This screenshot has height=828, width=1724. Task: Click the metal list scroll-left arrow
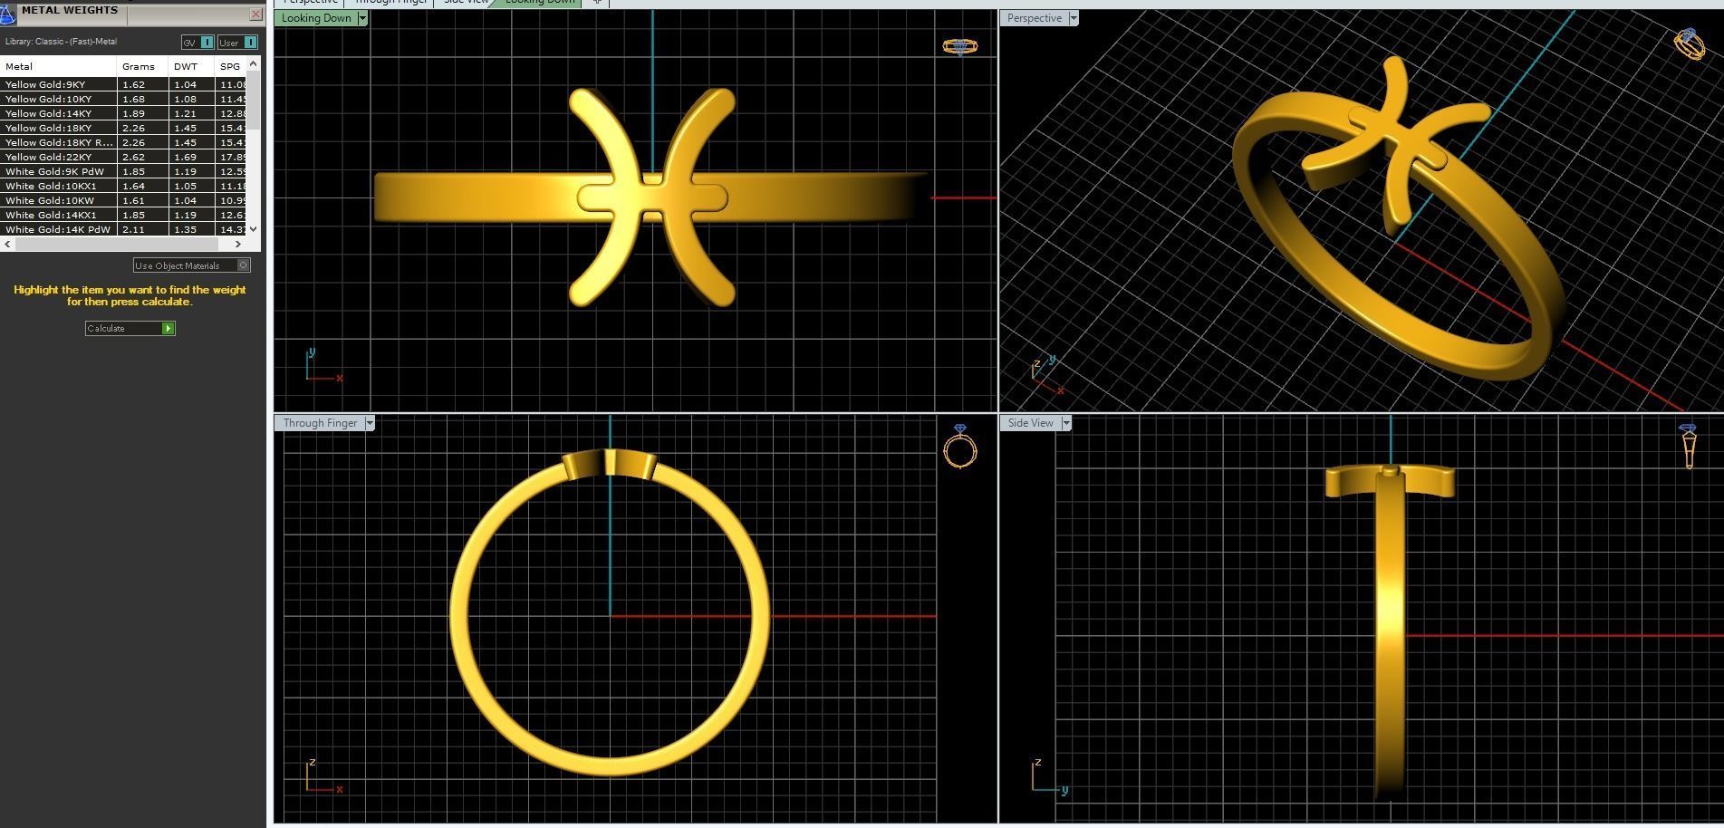(x=8, y=244)
